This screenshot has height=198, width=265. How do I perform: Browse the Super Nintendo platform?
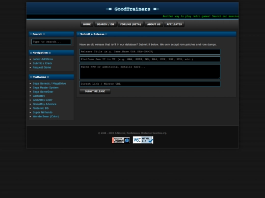pyautogui.click(x=43, y=112)
